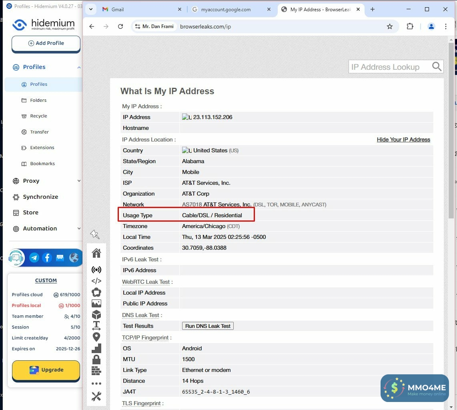Image resolution: width=457 pixels, height=410 pixels.
Task: Click the Add Profile button
Action: point(46,43)
